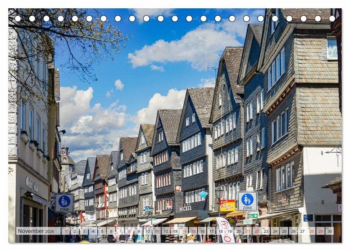This screenshot has height=251, width=350.
Task: Select day 15 in the calendar strip
Action: pos(193,231)
